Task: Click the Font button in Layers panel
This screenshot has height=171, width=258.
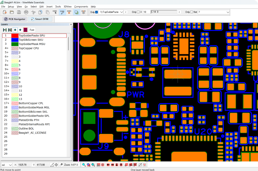Action: click(32, 30)
